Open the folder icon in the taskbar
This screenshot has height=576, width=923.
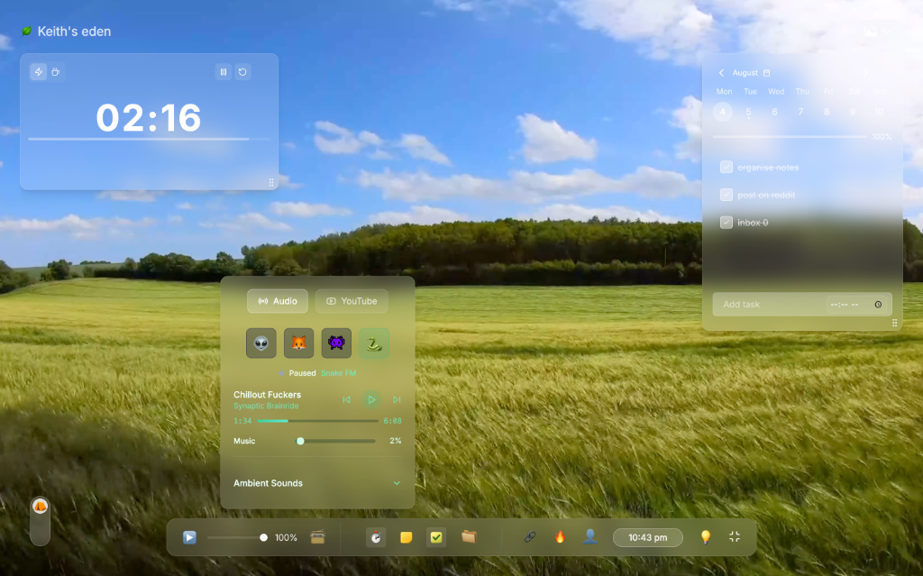pyautogui.click(x=469, y=536)
